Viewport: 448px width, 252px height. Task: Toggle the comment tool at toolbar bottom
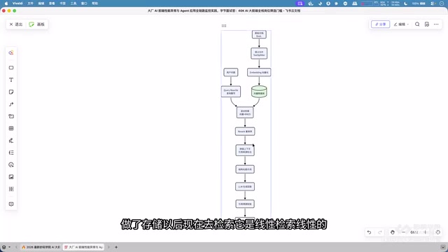(11, 204)
